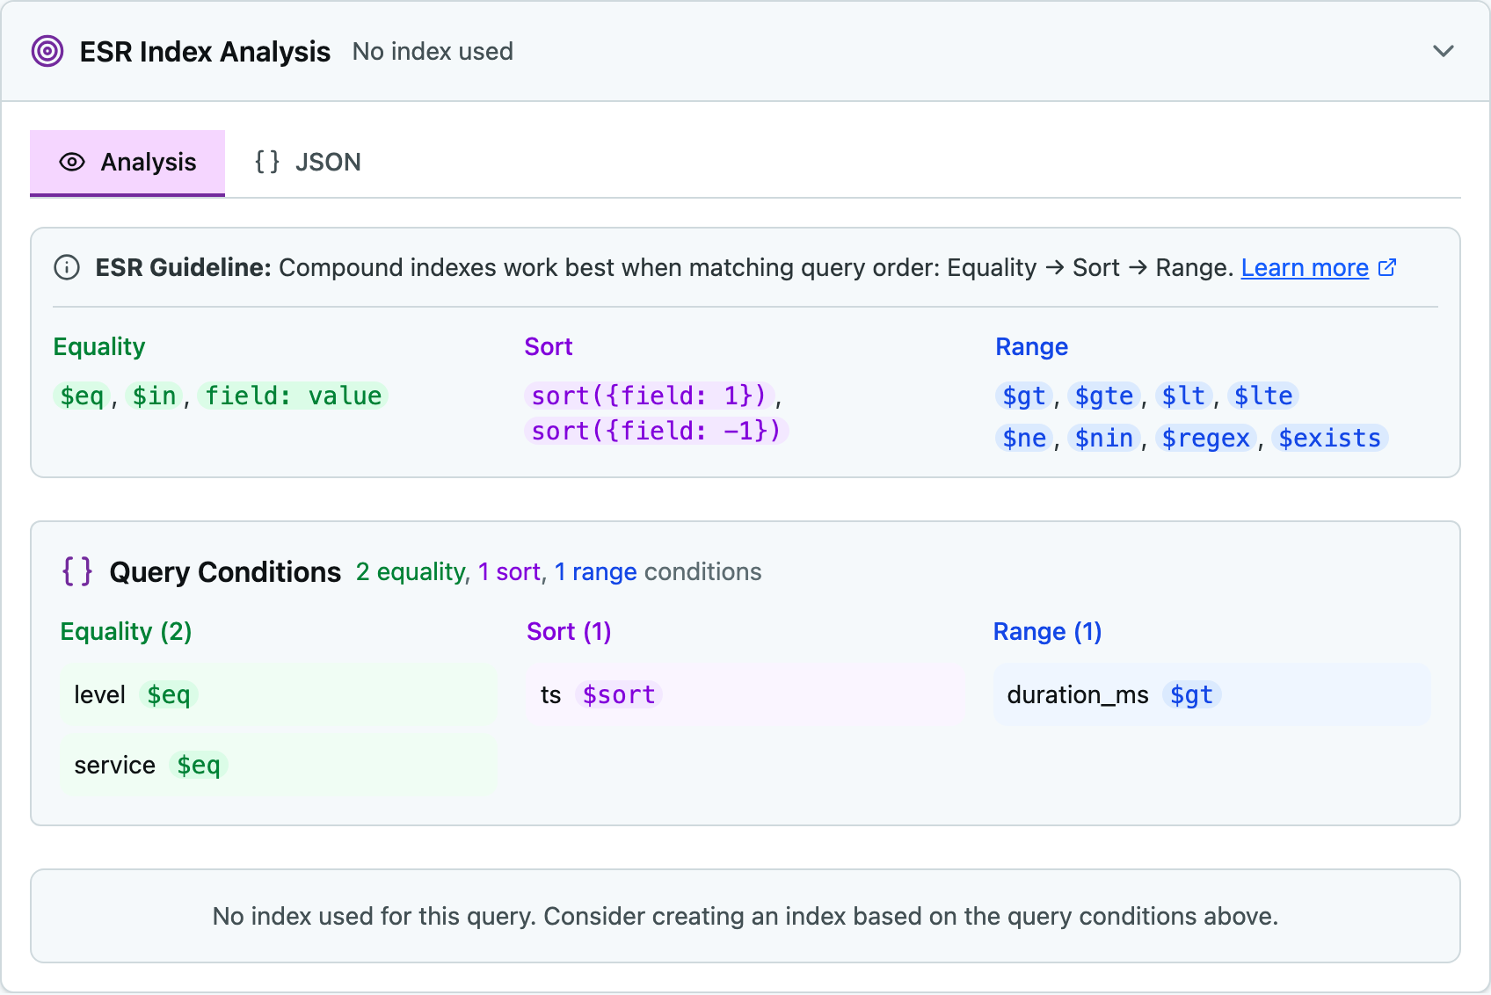
Task: Click the external link icon after Learn more
Action: (x=1387, y=267)
